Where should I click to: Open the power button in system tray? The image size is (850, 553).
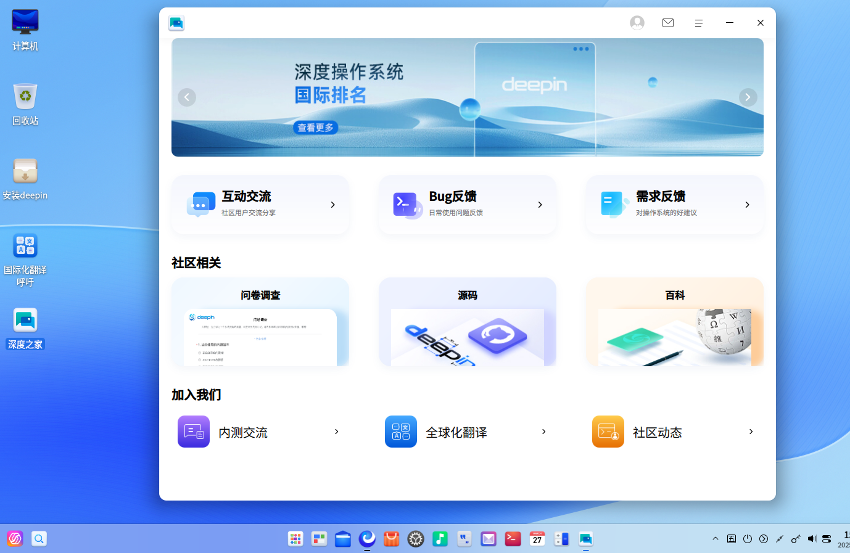tap(748, 539)
